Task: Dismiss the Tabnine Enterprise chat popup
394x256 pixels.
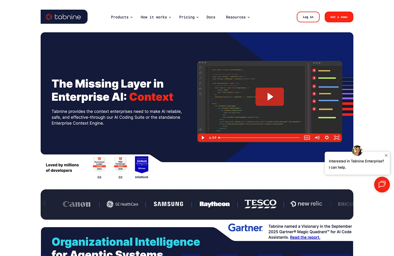Action: 386,155
